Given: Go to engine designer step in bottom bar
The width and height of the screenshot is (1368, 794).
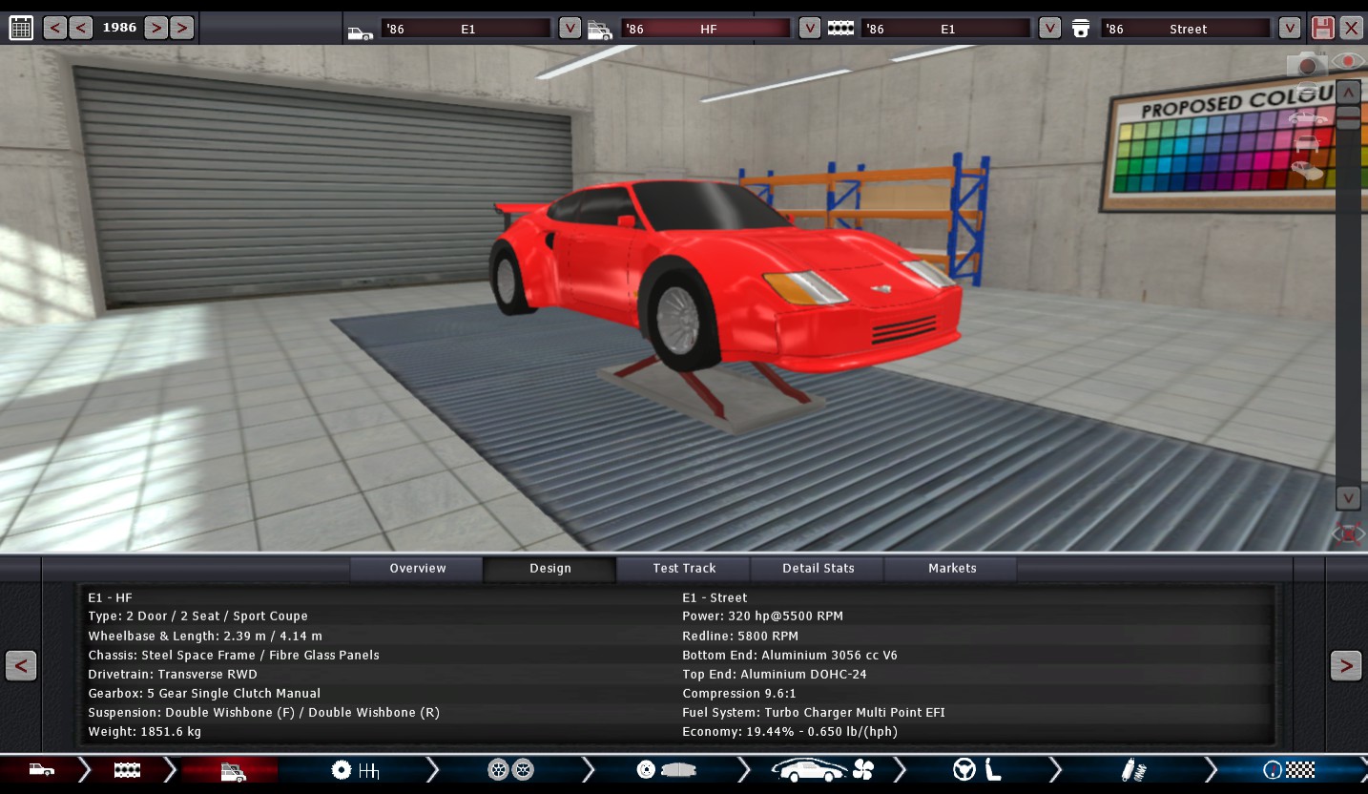Looking at the screenshot, I should pyautogui.click(x=127, y=769).
